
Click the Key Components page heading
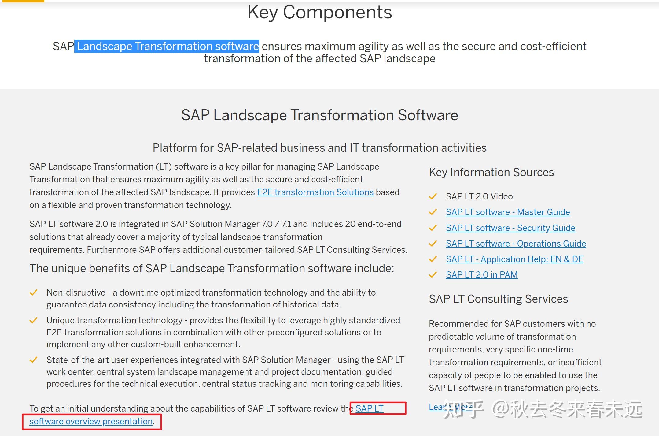coord(320,12)
